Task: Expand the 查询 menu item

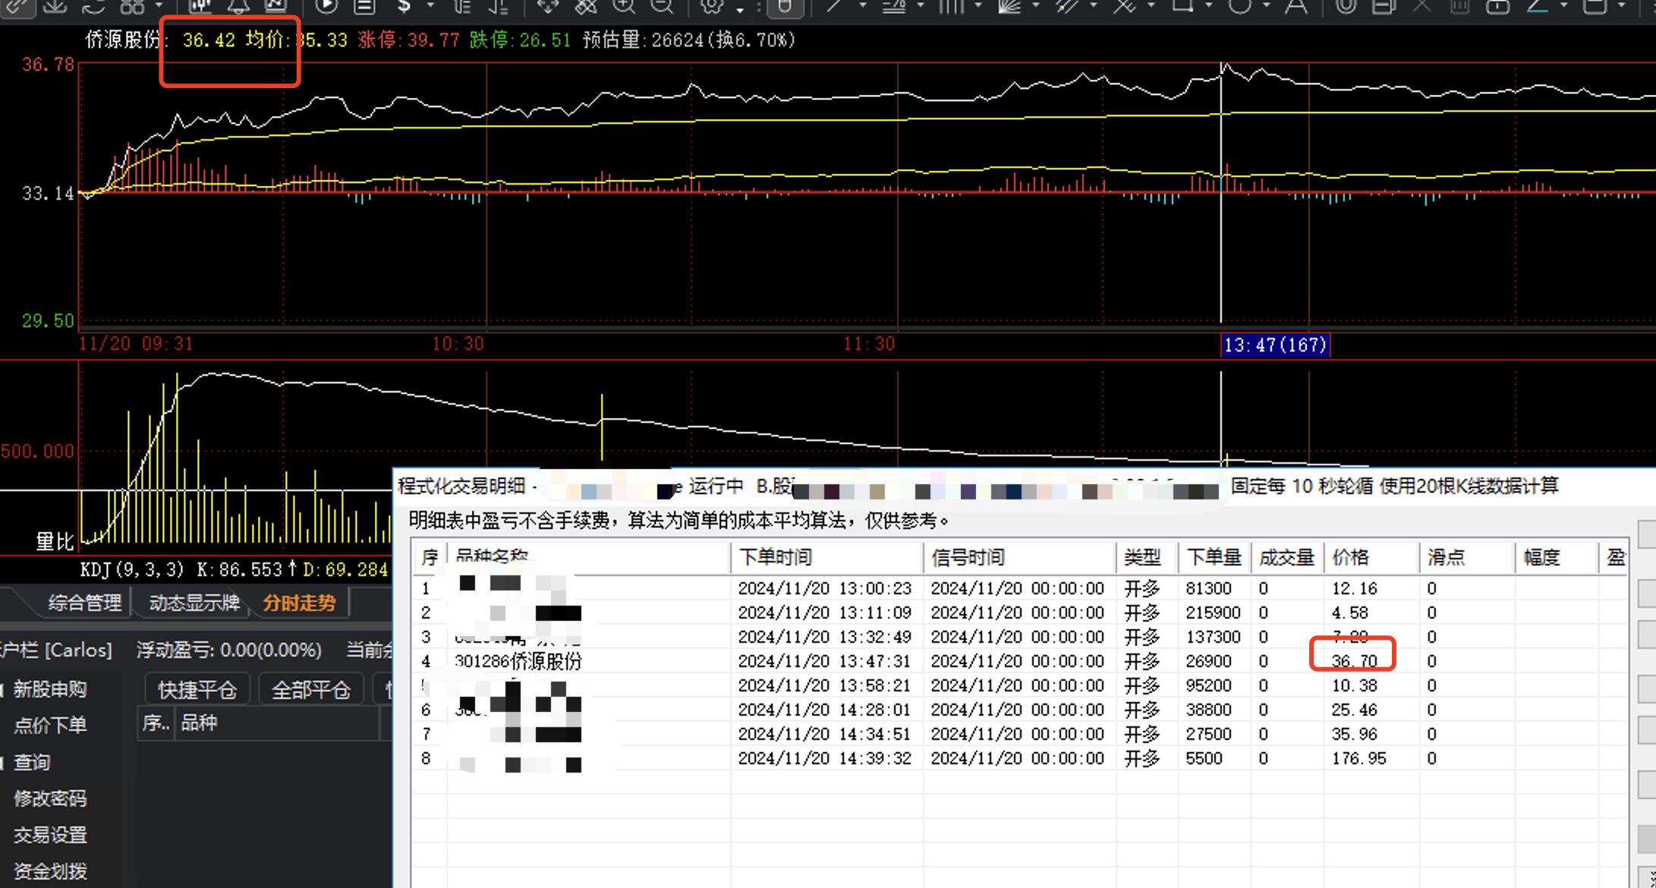Action: 32,762
